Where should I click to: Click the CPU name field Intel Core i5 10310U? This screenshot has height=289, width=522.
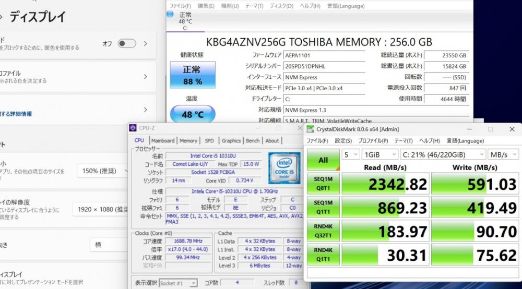(x=213, y=155)
